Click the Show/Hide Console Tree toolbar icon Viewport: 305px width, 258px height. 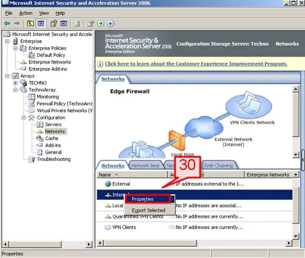pyautogui.click(x=41, y=23)
